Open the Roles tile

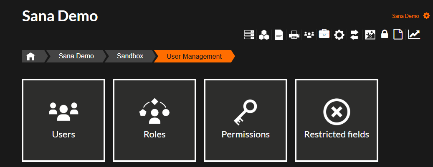click(x=154, y=120)
